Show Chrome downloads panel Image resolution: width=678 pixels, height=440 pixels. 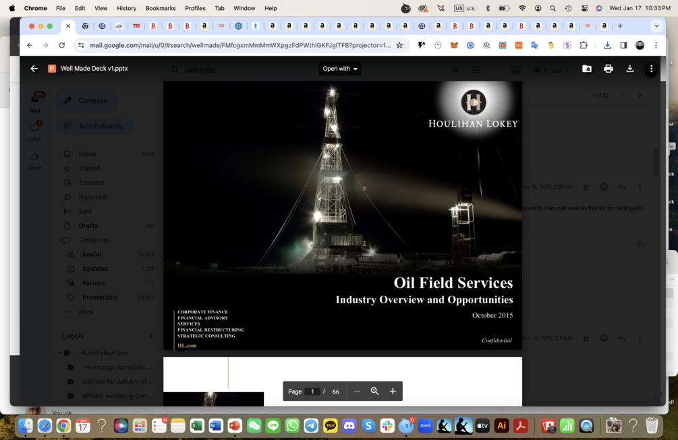[x=607, y=45]
